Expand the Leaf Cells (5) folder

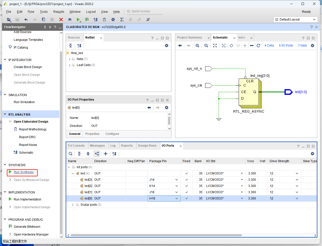click(70, 65)
